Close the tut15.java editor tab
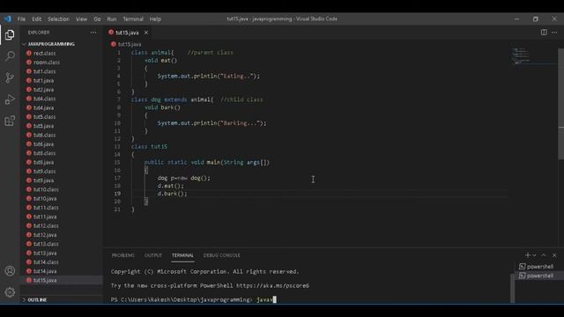The width and height of the screenshot is (564, 317). click(x=146, y=33)
